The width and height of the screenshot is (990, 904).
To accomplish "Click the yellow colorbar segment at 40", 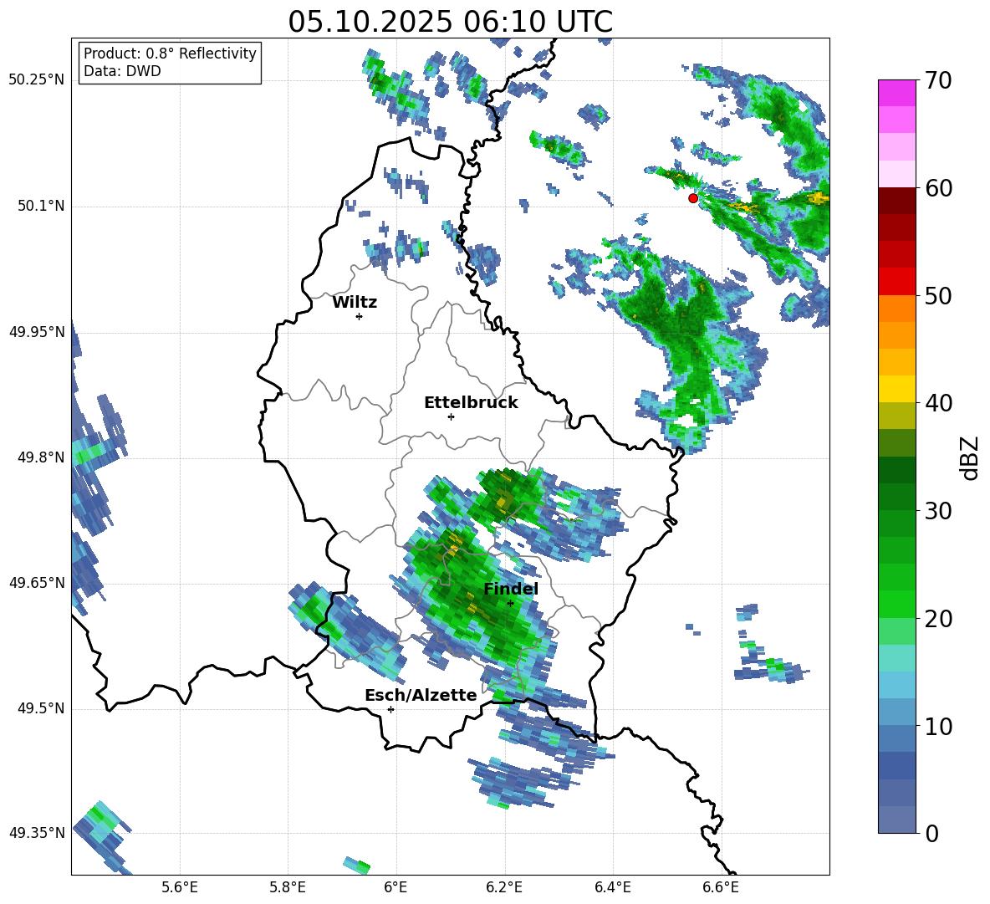I will 896,389.
